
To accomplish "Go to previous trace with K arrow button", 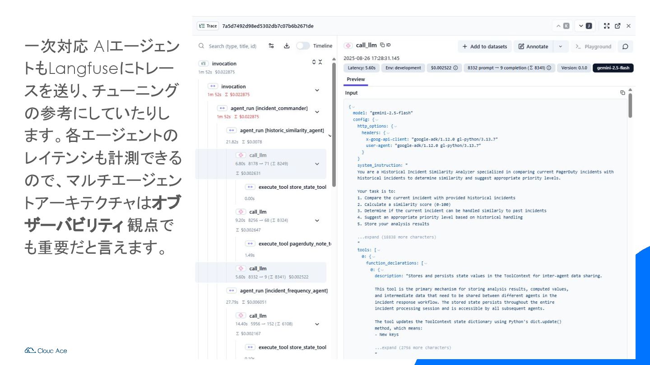I will click(x=562, y=26).
